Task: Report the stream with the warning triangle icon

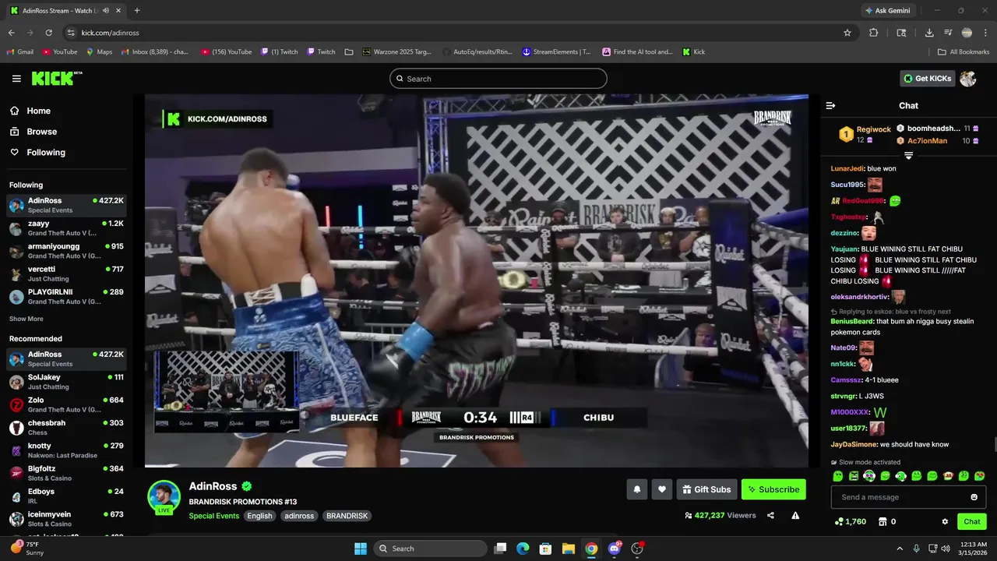Action: (x=795, y=515)
